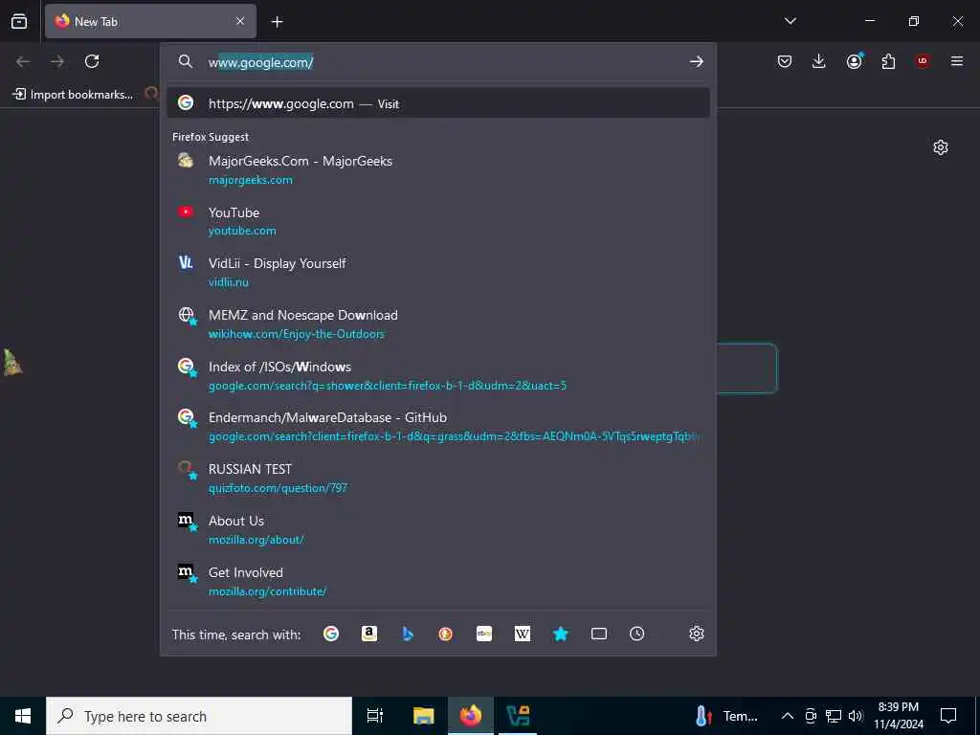
Task: Open search settings gear in suggestions
Action: coord(697,634)
